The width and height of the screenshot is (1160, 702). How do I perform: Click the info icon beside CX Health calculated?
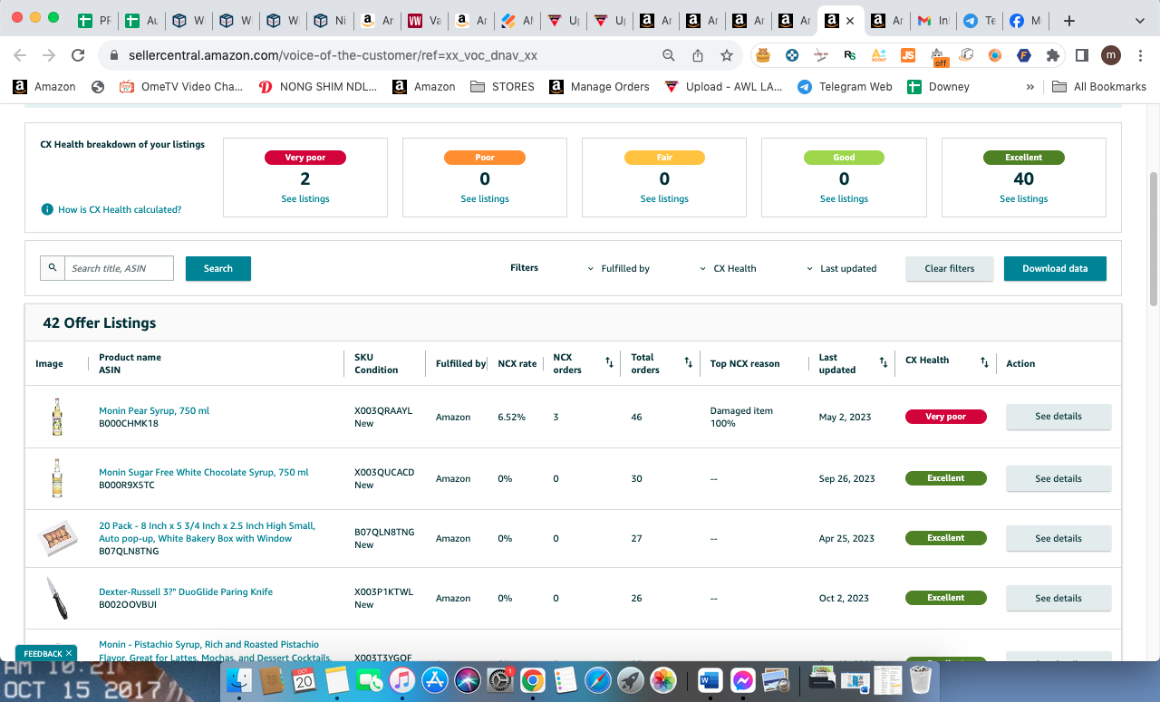pyautogui.click(x=47, y=209)
